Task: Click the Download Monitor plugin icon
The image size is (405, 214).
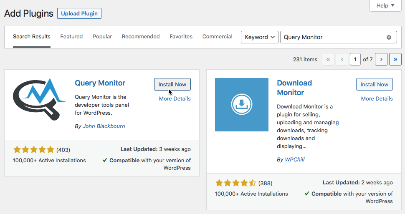Action: point(241,105)
